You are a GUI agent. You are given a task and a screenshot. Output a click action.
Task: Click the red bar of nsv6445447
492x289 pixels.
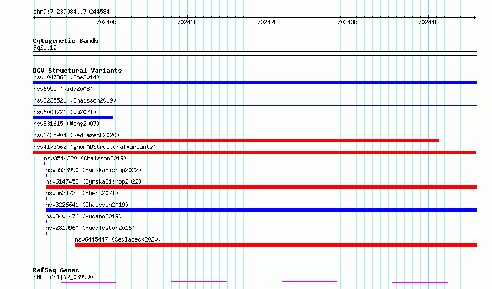coord(276,245)
